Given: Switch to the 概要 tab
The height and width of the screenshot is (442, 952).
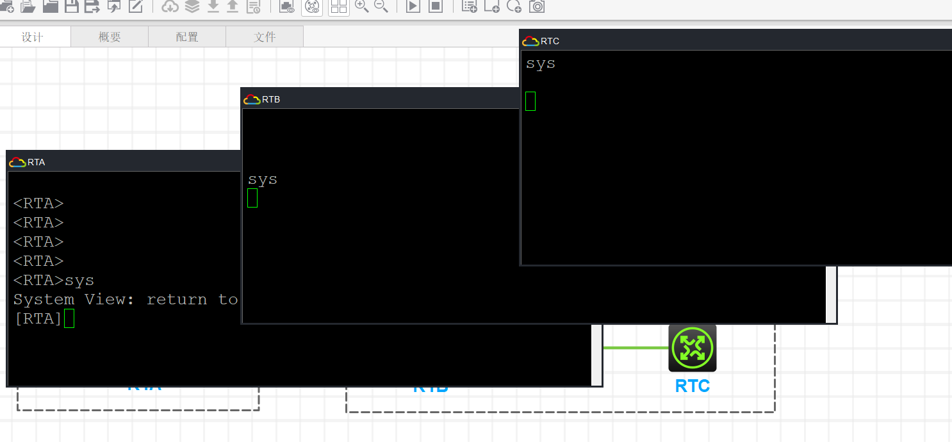Looking at the screenshot, I should pyautogui.click(x=110, y=37).
